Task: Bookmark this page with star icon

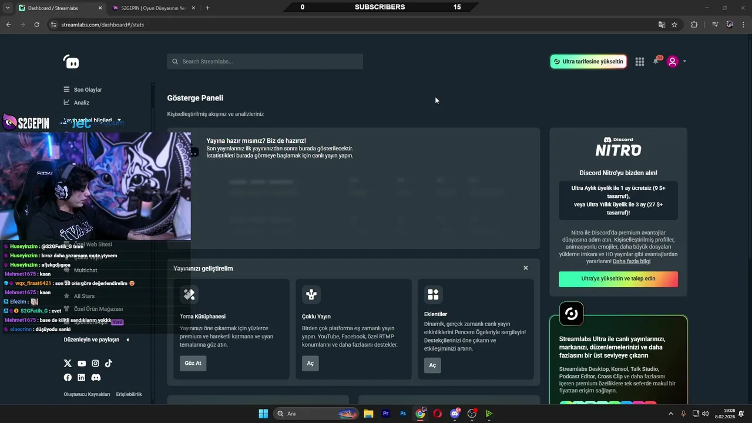Action: [674, 25]
